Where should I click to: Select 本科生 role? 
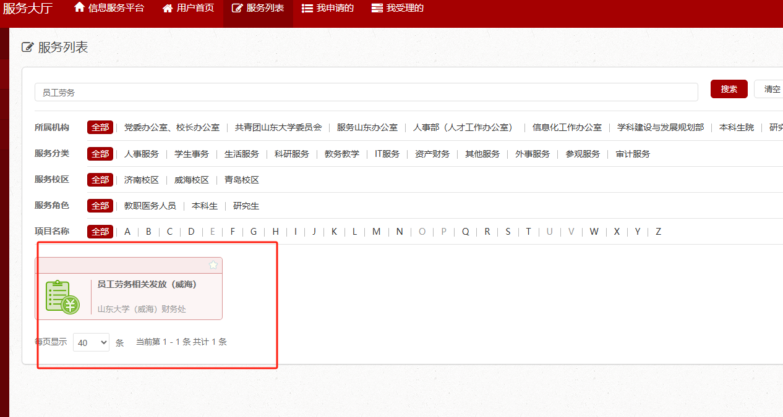click(x=205, y=206)
